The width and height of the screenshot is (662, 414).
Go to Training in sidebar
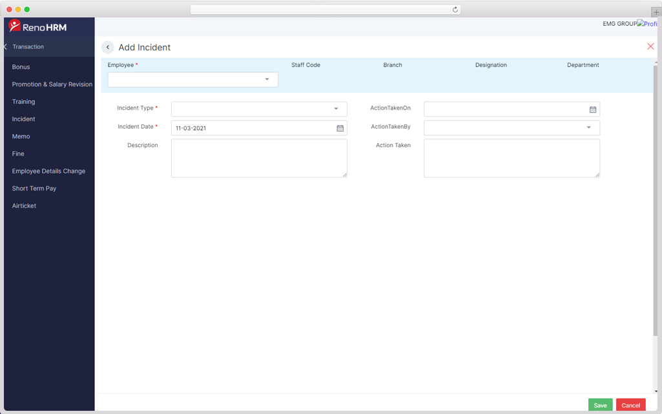coord(24,102)
